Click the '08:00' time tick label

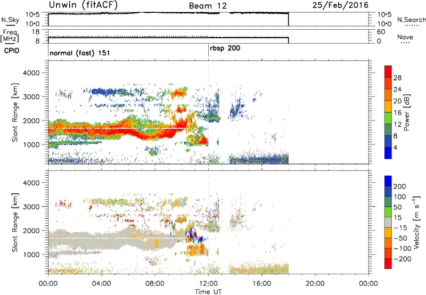(155, 284)
